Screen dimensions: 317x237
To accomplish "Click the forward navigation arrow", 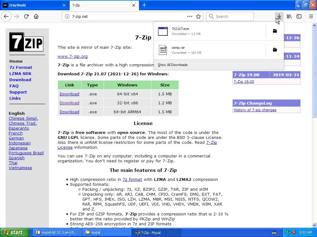I will pos(17,16).
